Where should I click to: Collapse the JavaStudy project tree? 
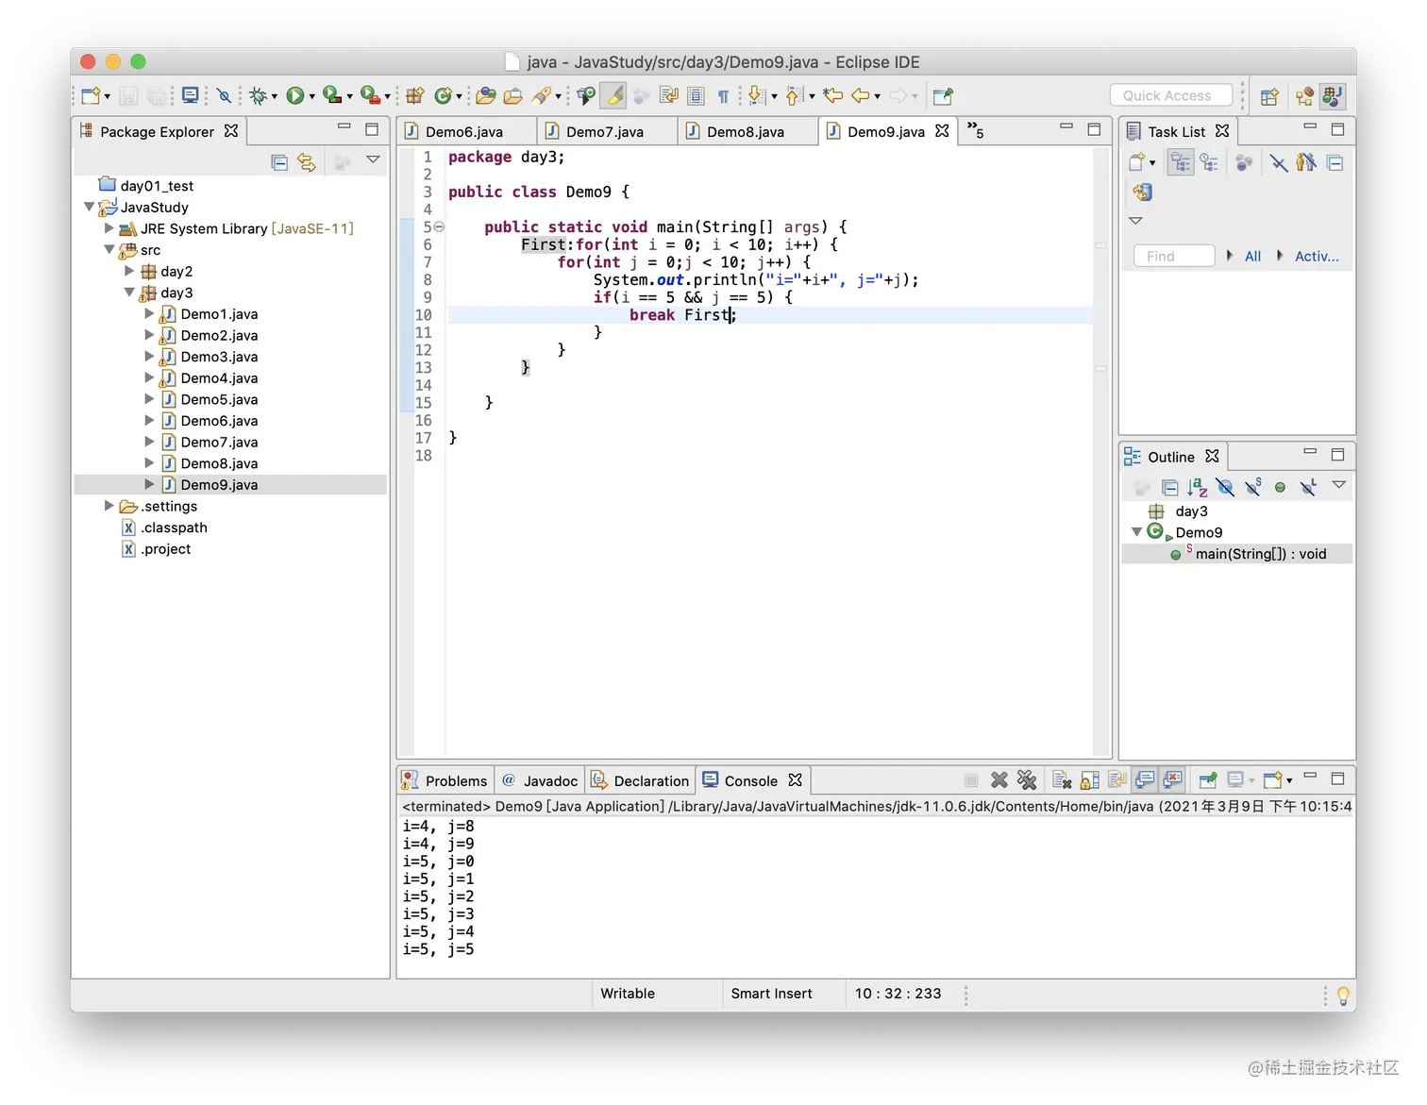[89, 207]
